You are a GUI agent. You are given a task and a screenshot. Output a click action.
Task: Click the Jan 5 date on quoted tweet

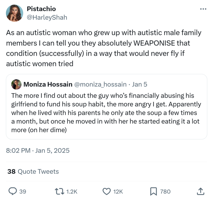point(140,85)
